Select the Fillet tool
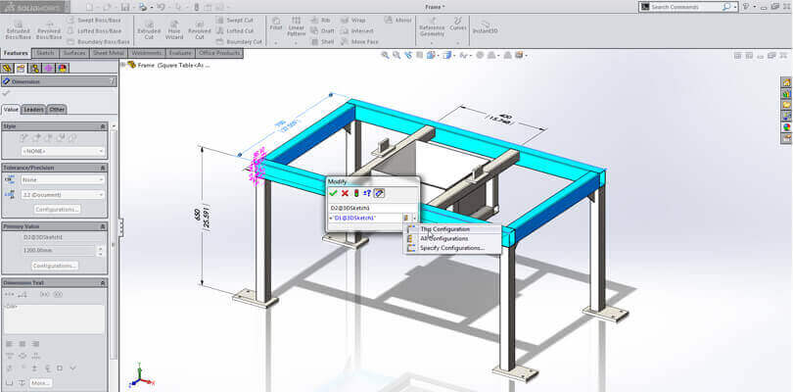Viewport: 793px width, 392px height. click(x=276, y=24)
